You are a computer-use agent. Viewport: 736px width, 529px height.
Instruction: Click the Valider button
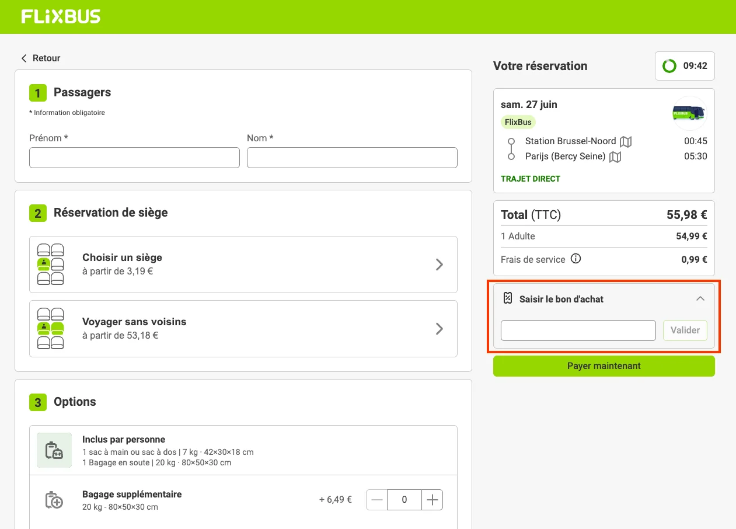coord(685,330)
